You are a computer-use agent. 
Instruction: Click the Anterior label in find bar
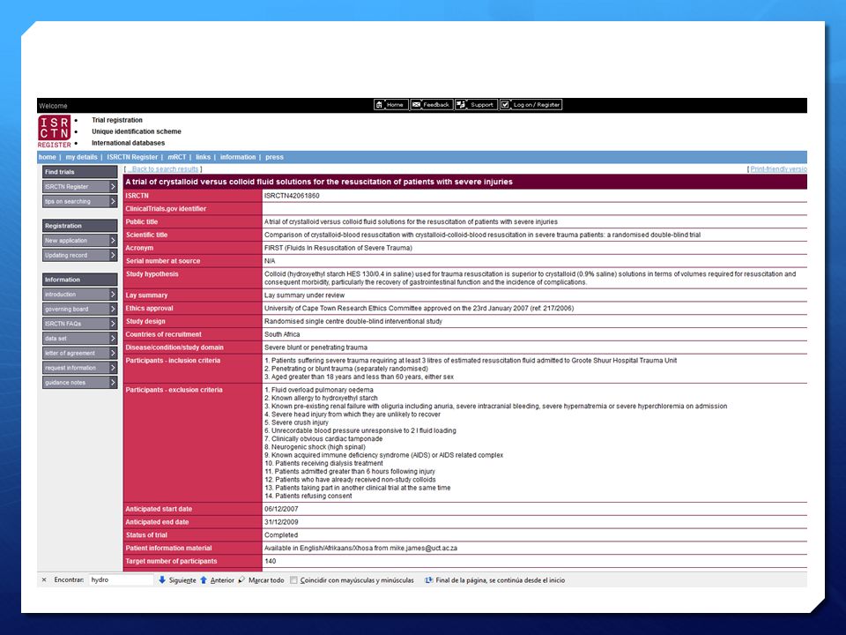point(222,580)
